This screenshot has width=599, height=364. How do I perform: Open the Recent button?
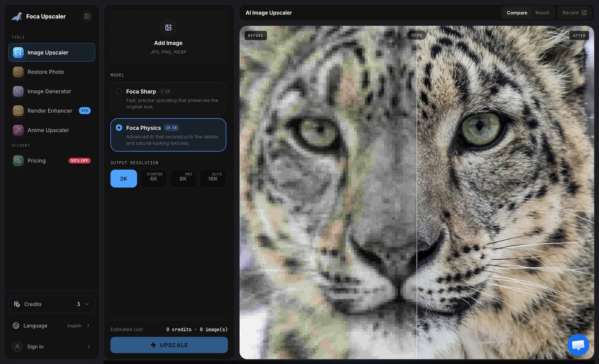pos(574,13)
